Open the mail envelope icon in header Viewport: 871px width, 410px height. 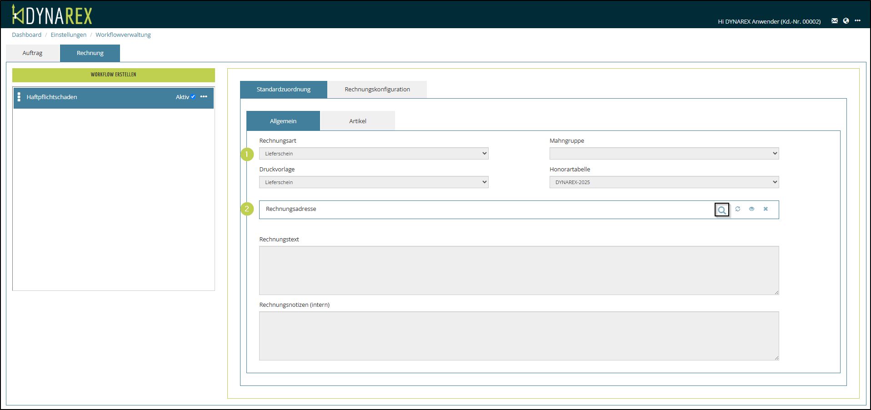(834, 21)
